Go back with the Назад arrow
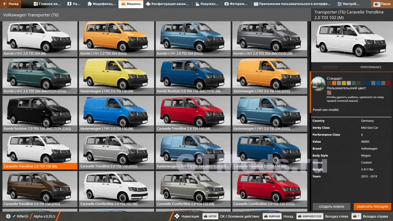The image size is (393, 221). coord(11,4)
